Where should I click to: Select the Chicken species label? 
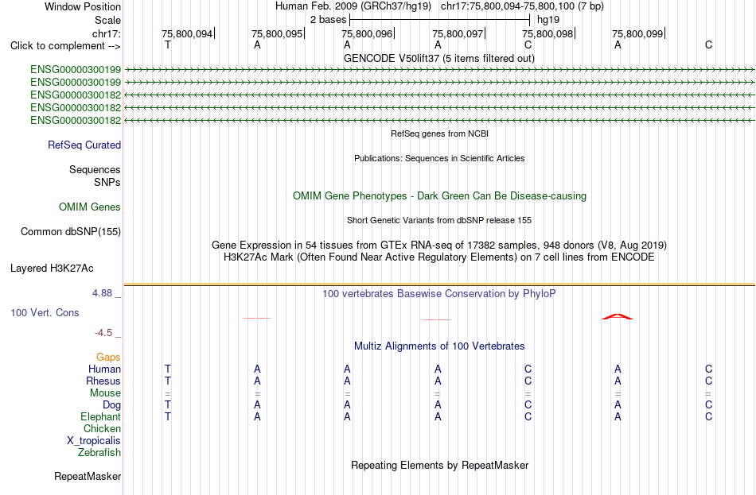pos(102,428)
